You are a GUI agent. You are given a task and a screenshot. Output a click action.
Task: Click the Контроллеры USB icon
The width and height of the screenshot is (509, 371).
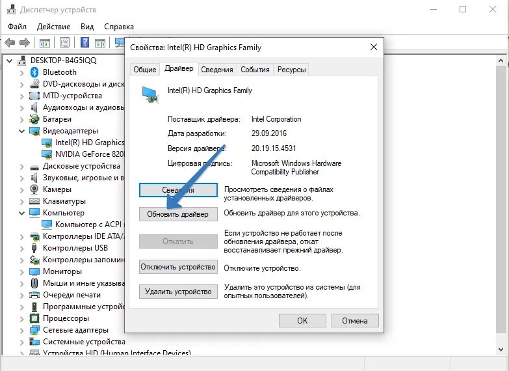click(x=34, y=248)
